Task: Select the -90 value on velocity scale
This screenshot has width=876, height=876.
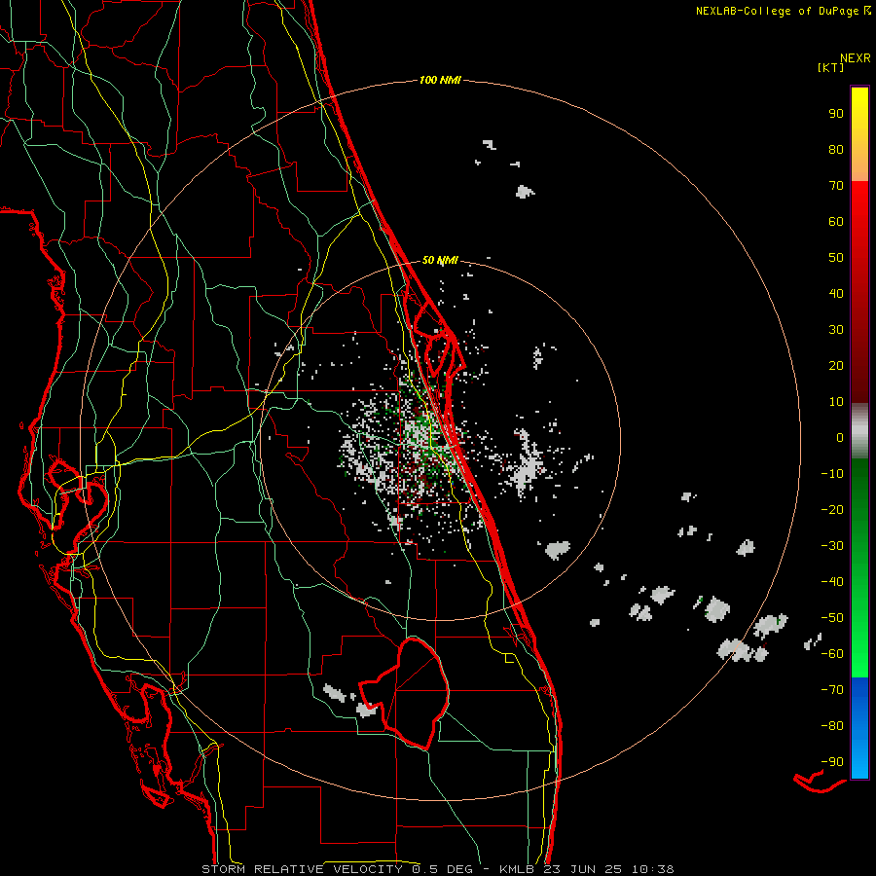Action: point(832,762)
